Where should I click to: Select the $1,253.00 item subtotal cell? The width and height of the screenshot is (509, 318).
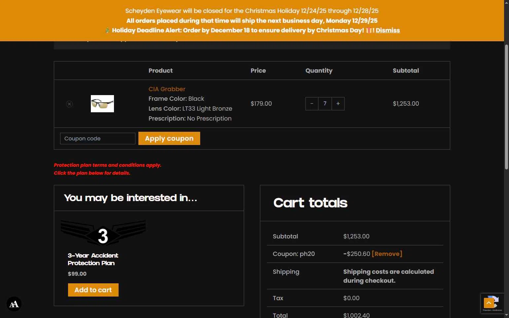[x=406, y=104]
